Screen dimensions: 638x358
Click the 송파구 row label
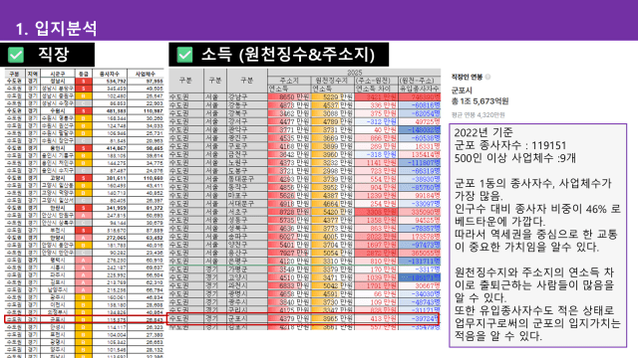click(247, 237)
